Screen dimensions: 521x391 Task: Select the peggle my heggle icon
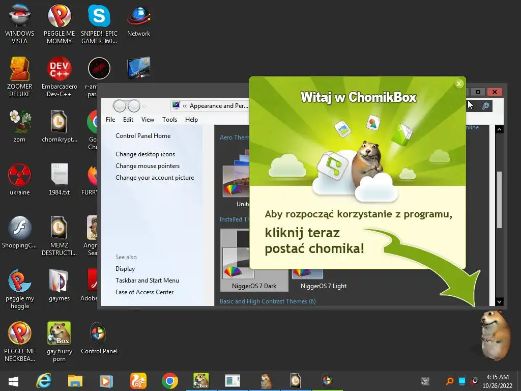coord(20,289)
